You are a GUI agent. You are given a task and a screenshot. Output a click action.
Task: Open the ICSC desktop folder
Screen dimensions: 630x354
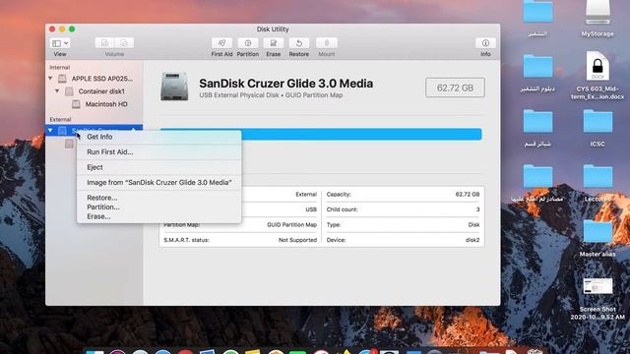(598, 121)
